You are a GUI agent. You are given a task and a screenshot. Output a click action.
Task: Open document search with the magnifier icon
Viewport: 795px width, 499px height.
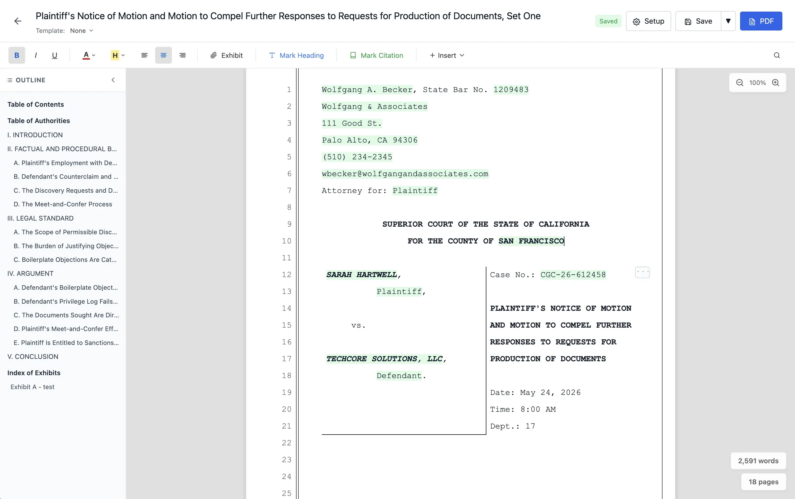777,55
